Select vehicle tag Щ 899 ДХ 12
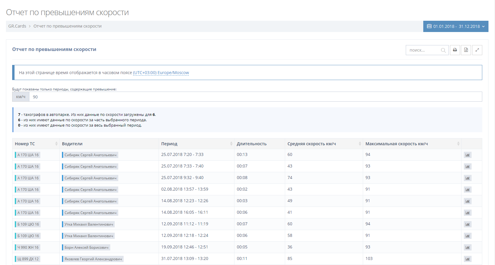This screenshot has height=265, width=495. point(28,259)
